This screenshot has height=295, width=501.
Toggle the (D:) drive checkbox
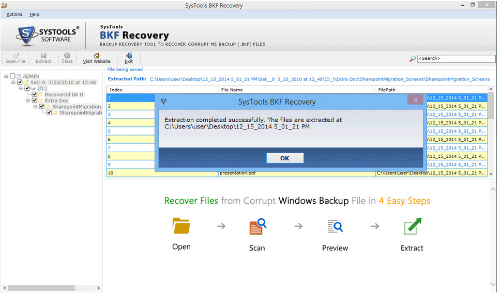(x=27, y=88)
